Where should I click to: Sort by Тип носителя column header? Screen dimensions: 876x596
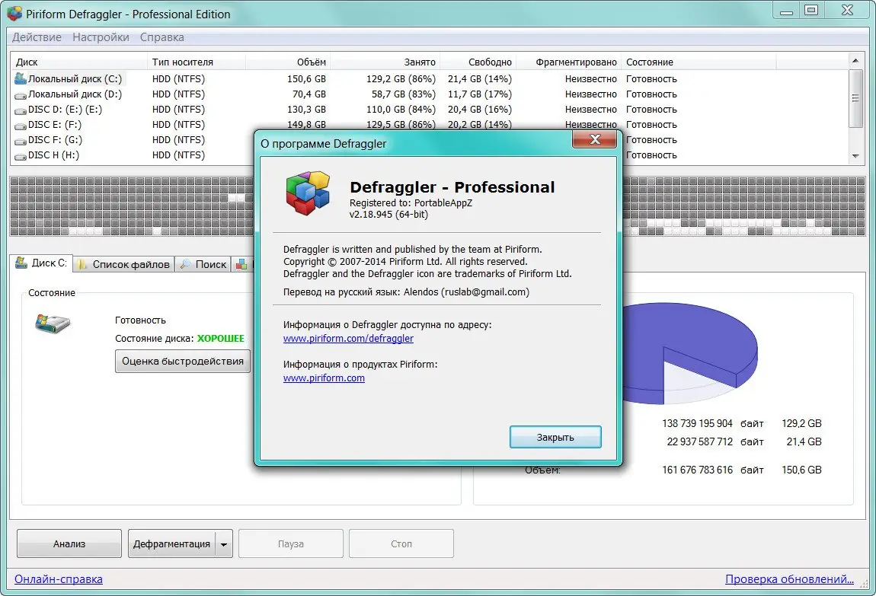tap(196, 62)
